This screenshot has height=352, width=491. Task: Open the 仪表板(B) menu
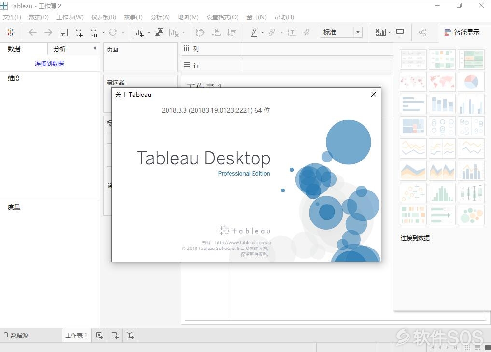(104, 17)
